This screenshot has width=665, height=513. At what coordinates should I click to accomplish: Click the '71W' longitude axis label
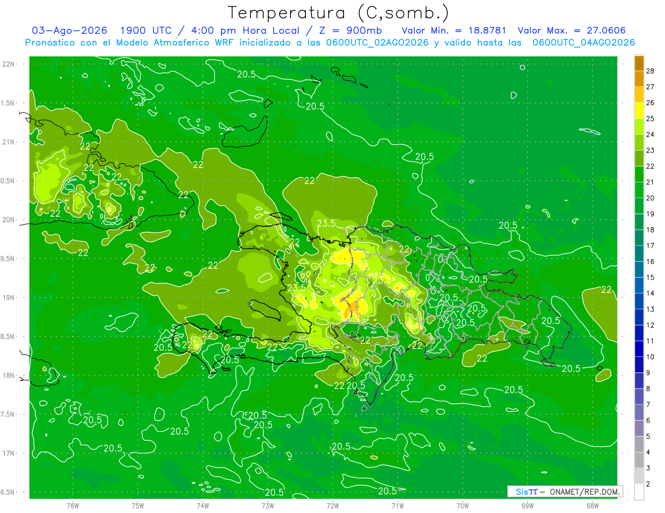(397, 506)
